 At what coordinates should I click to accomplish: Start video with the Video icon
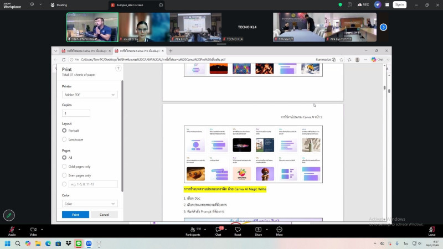click(33, 230)
